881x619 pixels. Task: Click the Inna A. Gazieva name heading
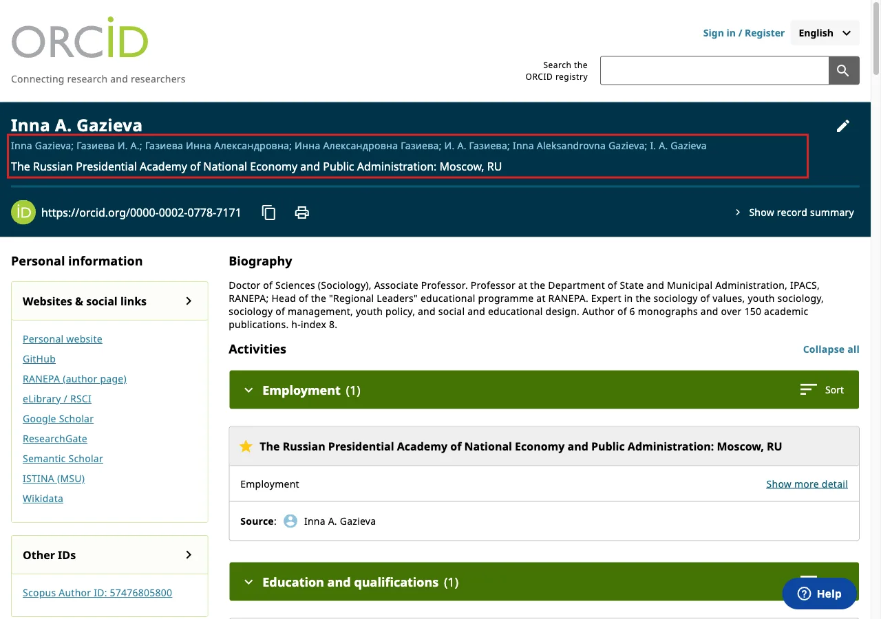(76, 125)
